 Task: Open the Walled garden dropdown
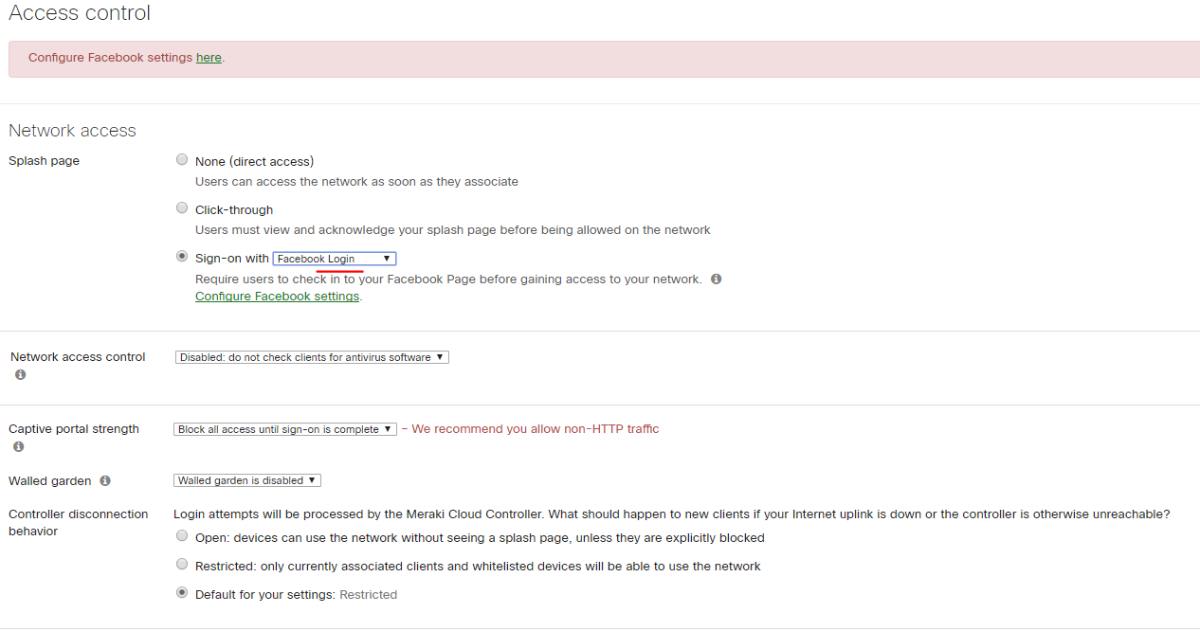coord(247,480)
